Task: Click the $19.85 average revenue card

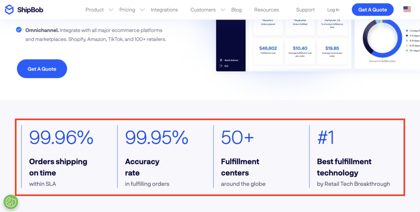Action: pyautogui.click(x=332, y=51)
